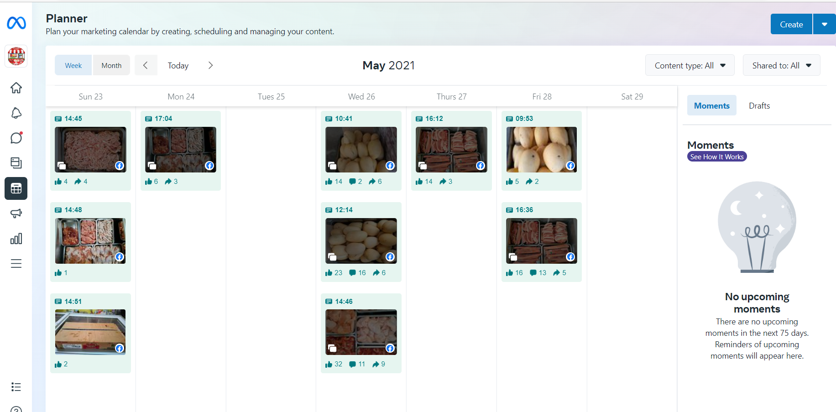
Task: Open the Mon 17:04 post thumbnail
Action: pos(181,150)
